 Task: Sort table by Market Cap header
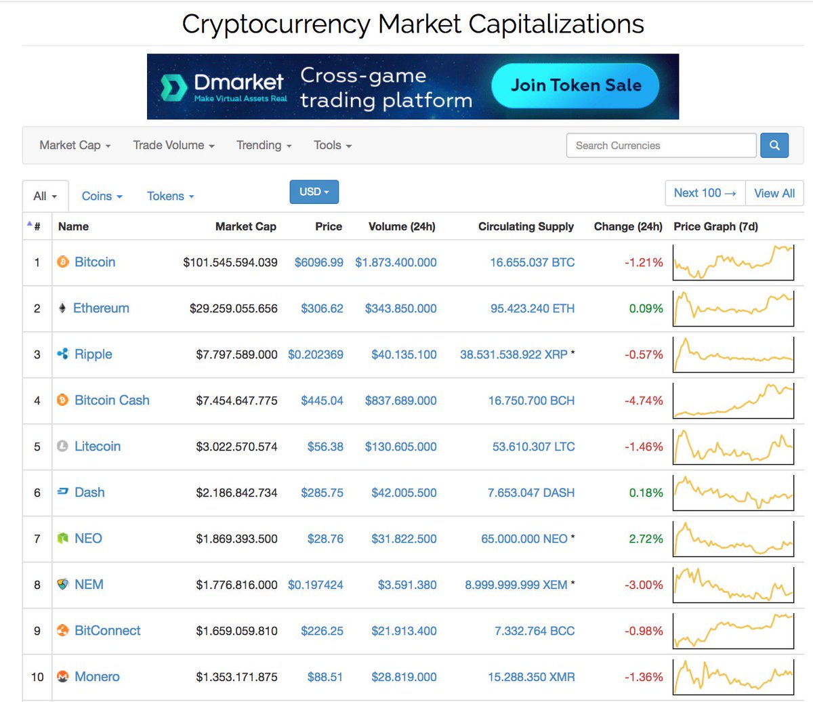coord(246,226)
